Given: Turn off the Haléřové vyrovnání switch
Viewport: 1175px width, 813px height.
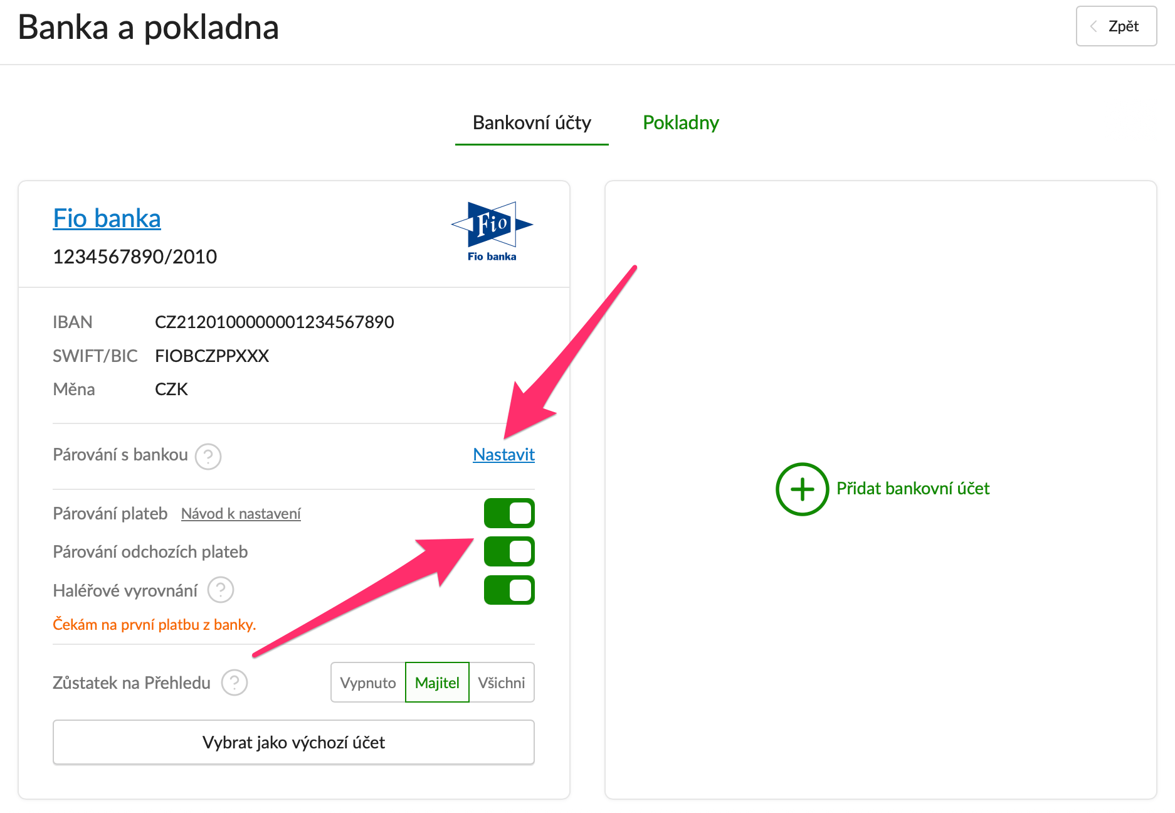Looking at the screenshot, I should (x=509, y=590).
